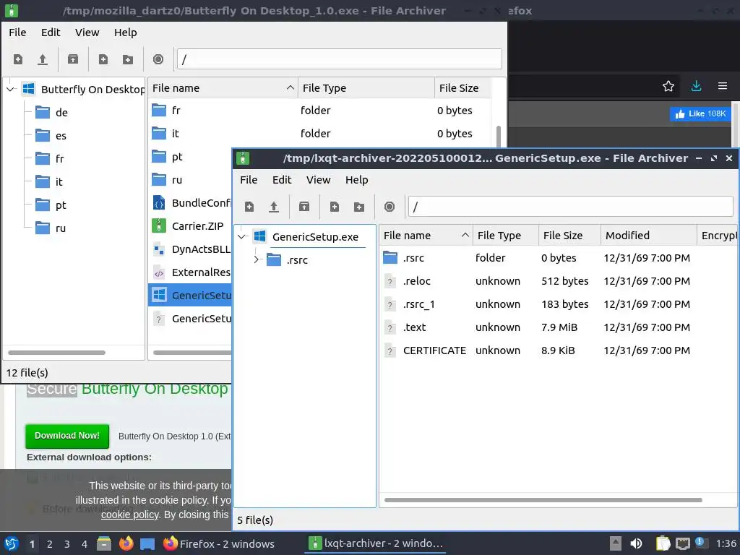Image resolution: width=740 pixels, height=555 pixels.
Task: Click Add files icon in Butterfly window toolbar
Action: (x=103, y=59)
